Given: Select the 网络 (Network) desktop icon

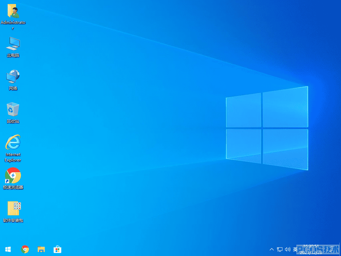Looking at the screenshot, I should [x=13, y=80].
